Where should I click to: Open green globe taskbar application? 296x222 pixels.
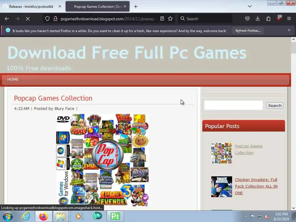97,216
